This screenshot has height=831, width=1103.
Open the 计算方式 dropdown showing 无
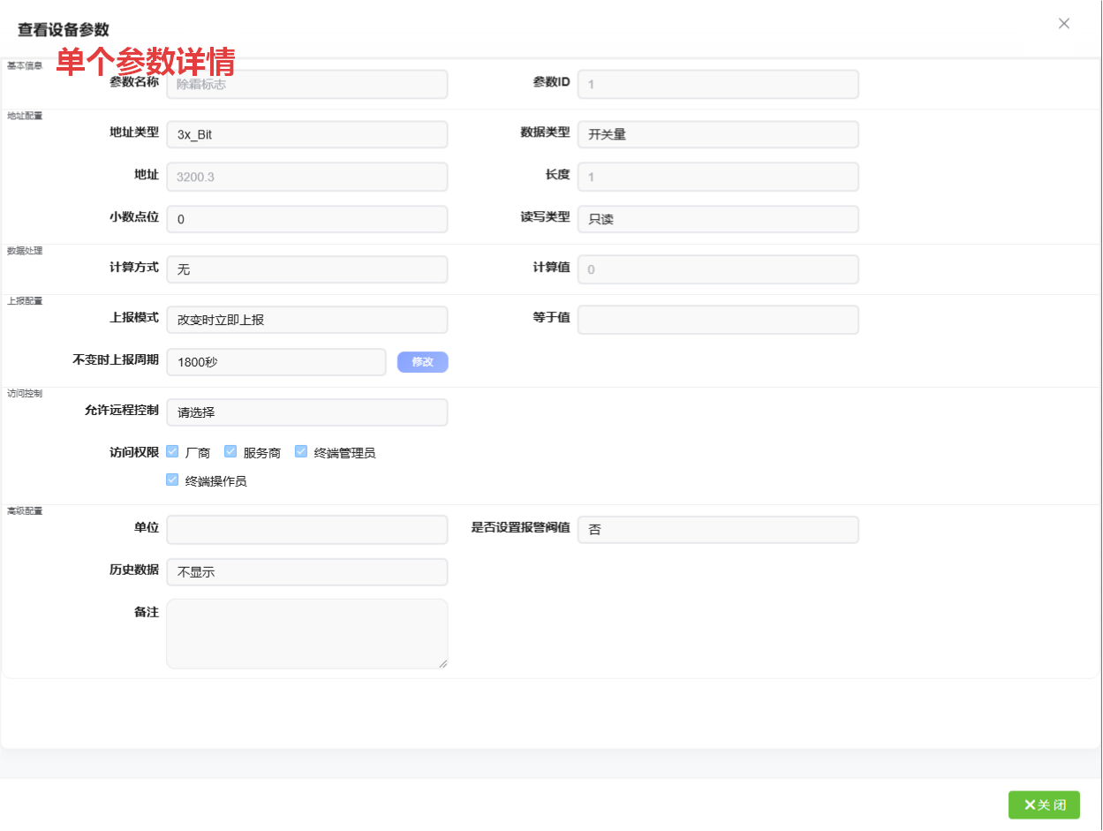(307, 269)
